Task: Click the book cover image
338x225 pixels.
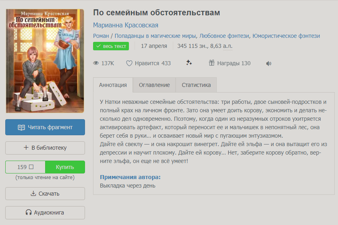Action: click(45, 61)
